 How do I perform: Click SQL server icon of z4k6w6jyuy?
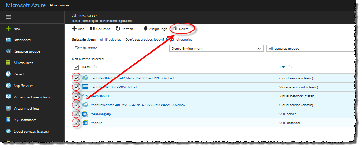coord(85,114)
